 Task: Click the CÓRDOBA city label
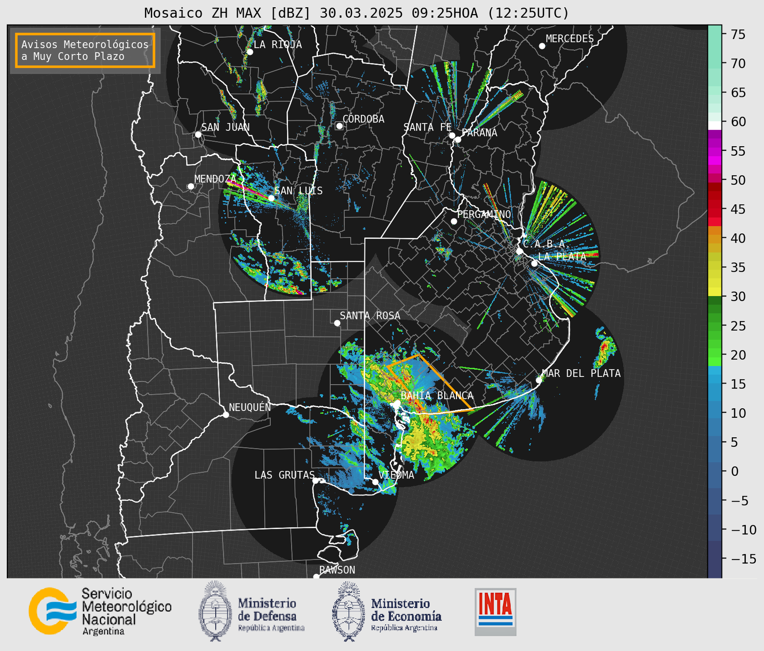(364, 119)
